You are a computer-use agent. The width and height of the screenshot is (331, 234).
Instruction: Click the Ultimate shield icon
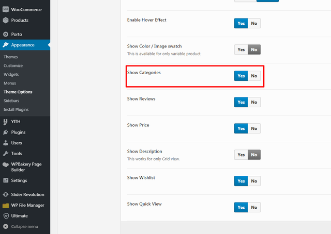[6, 216]
